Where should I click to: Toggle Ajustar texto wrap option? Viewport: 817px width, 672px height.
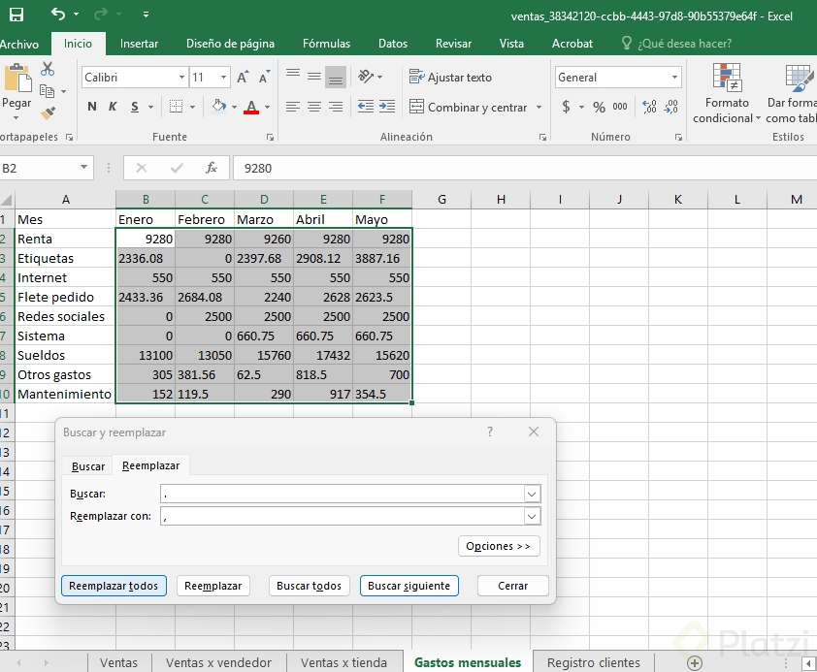(x=451, y=78)
